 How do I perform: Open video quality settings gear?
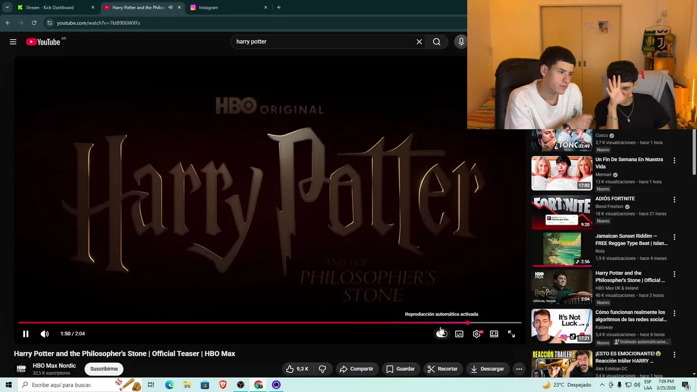click(476, 334)
